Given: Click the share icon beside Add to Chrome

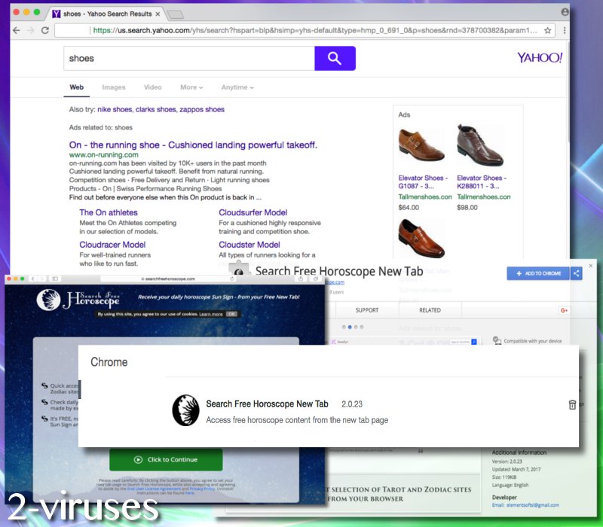Looking at the screenshot, I should [577, 273].
